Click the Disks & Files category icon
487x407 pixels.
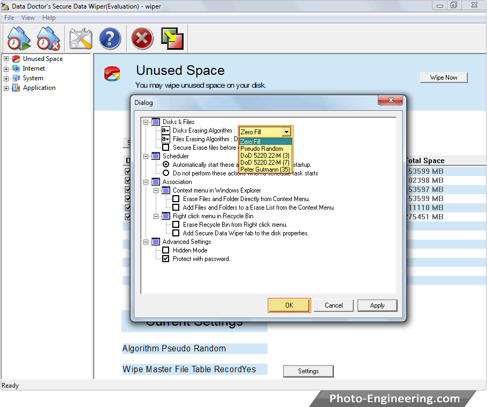[156, 122]
